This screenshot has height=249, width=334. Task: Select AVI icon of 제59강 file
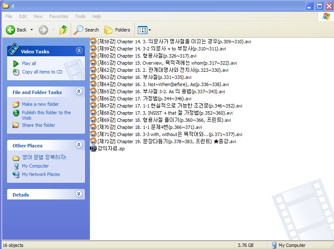(93, 49)
